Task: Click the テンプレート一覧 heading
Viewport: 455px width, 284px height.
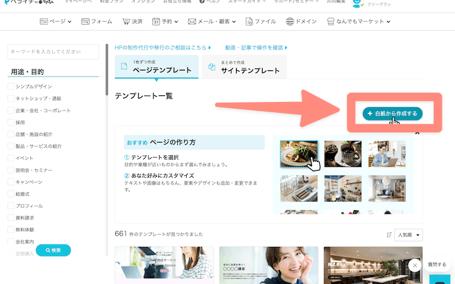Action: pyautogui.click(x=144, y=96)
